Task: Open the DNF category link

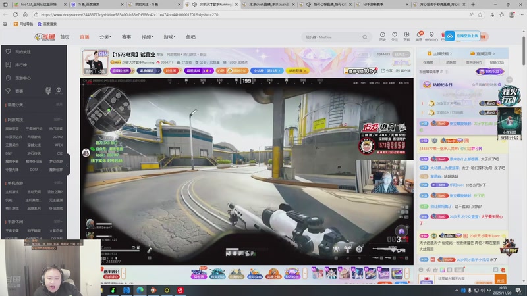Action: point(9,153)
